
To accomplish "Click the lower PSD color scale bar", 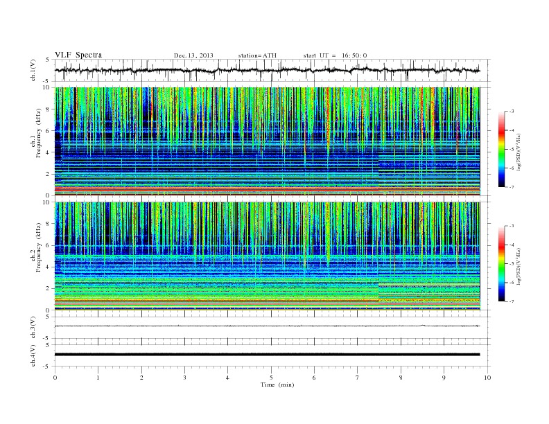I will click(502, 263).
